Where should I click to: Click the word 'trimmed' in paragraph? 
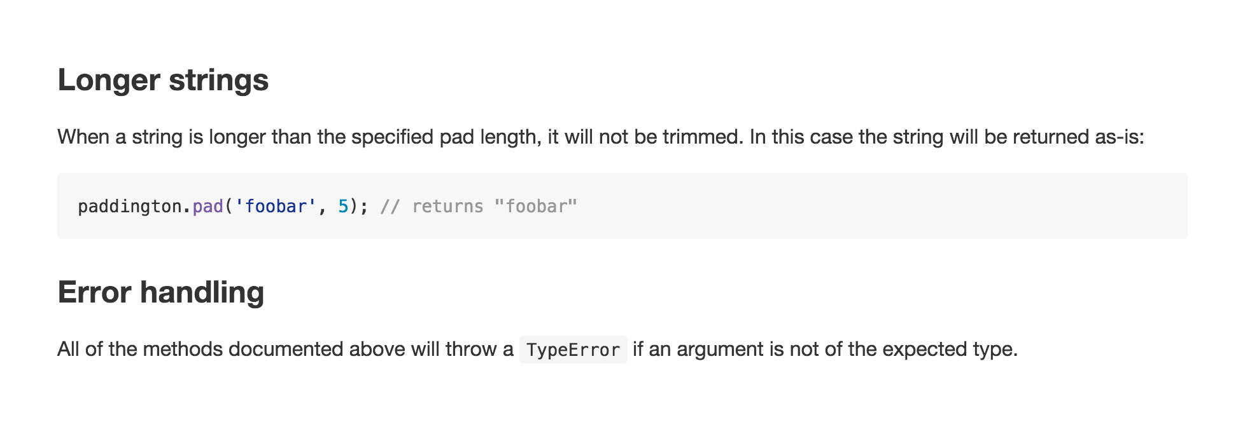coord(700,137)
